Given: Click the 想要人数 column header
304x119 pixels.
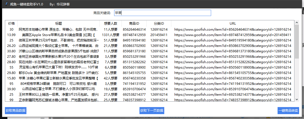Looking at the screenshot, I should (x=110, y=23).
